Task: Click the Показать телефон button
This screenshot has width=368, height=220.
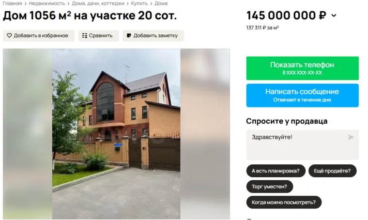Action: pos(302,68)
